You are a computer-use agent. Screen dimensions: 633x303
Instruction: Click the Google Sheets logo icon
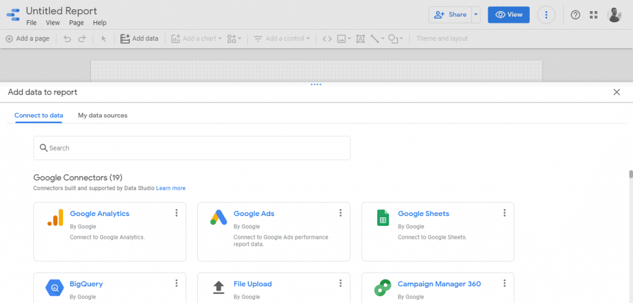tap(383, 218)
